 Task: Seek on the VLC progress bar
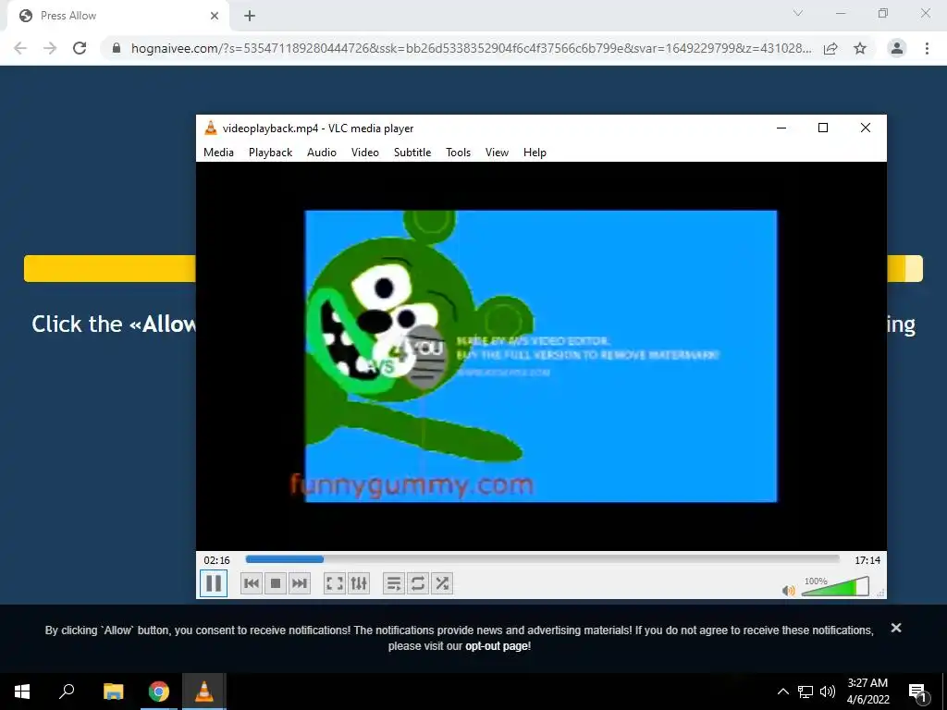[542, 559]
